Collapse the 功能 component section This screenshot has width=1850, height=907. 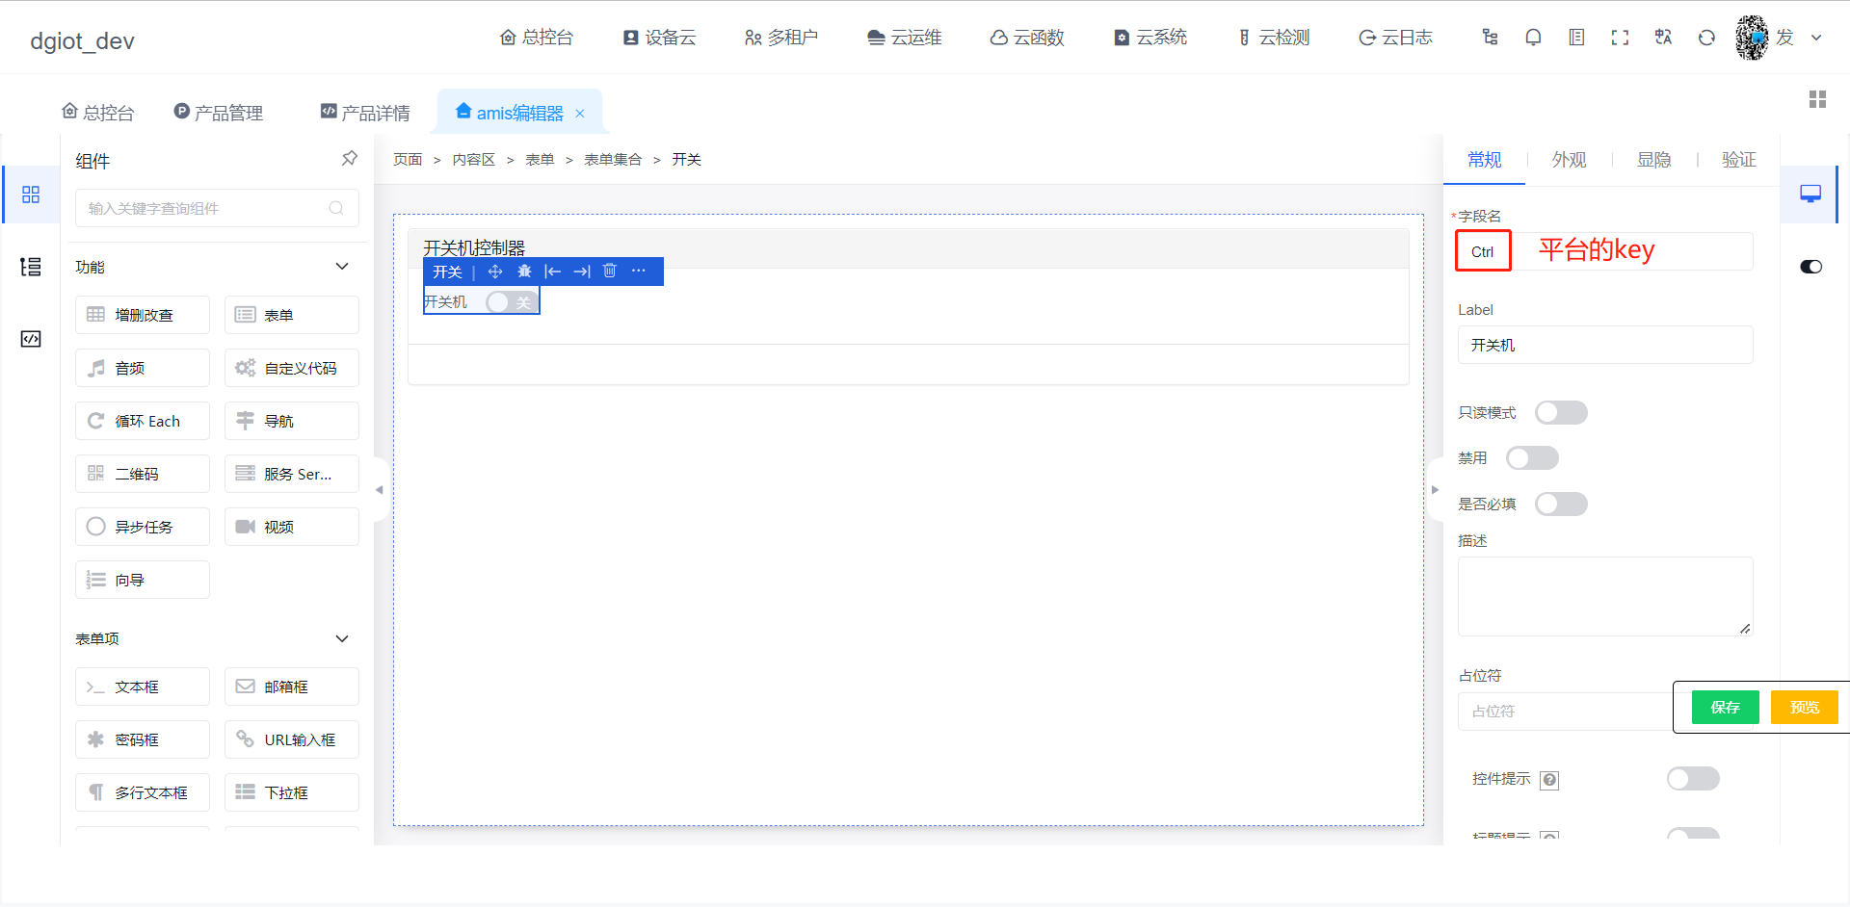point(342,267)
